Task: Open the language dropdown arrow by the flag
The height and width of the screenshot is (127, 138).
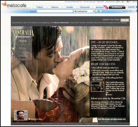Action: (x=130, y=2)
